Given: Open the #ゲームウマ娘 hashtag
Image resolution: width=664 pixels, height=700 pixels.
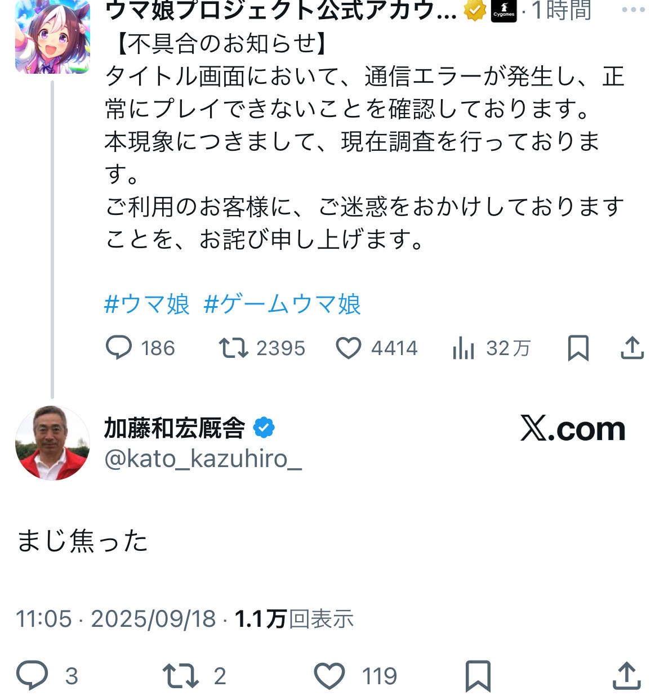Looking at the screenshot, I should click(282, 304).
